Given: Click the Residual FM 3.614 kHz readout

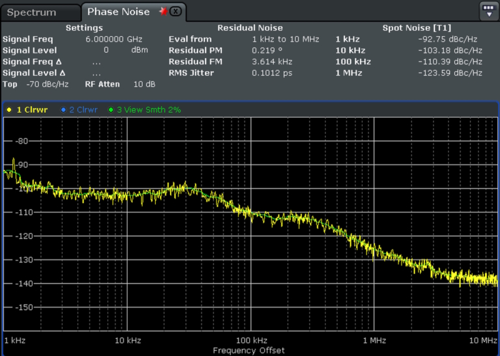Looking at the screenshot, I should click(268, 62).
